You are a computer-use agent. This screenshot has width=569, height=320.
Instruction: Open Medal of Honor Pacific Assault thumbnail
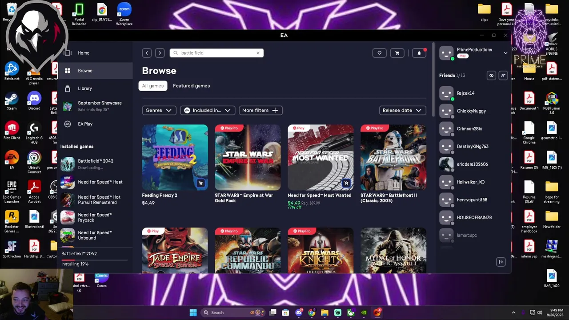point(393,251)
